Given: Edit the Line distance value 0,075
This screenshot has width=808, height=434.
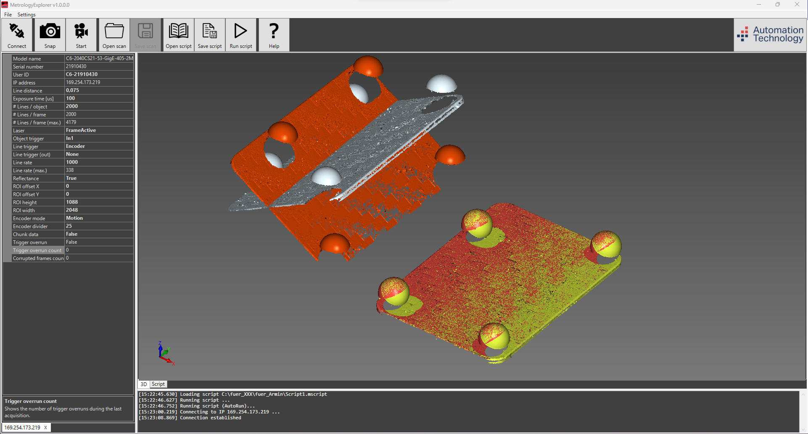Looking at the screenshot, I should click(x=99, y=90).
